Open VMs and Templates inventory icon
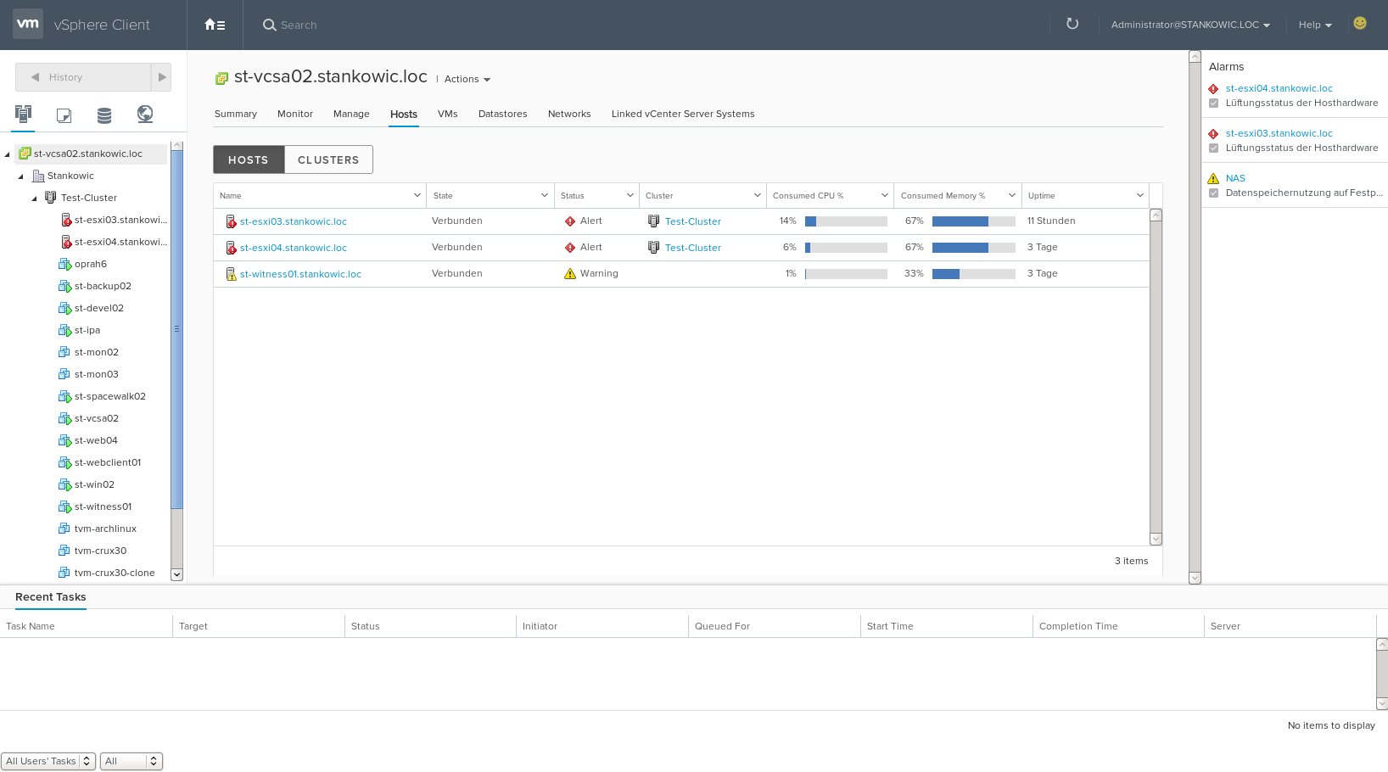 pyautogui.click(x=64, y=115)
